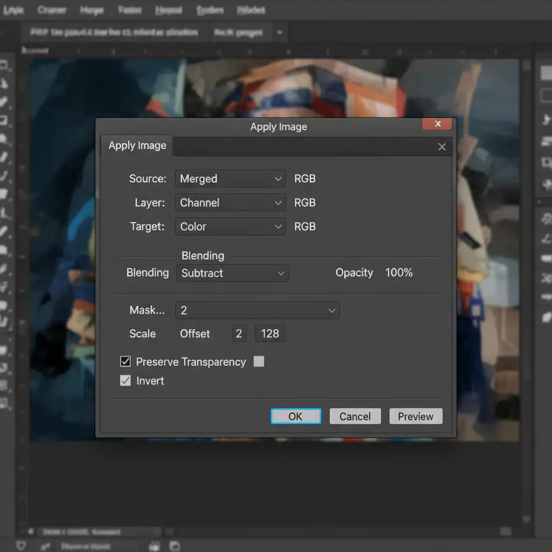Click the gray square beside Preserve Transparency
Viewport: 552px width, 552px height.
[x=259, y=362]
